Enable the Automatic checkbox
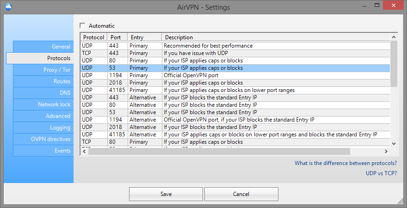This screenshot has height=208, width=407. click(82, 26)
